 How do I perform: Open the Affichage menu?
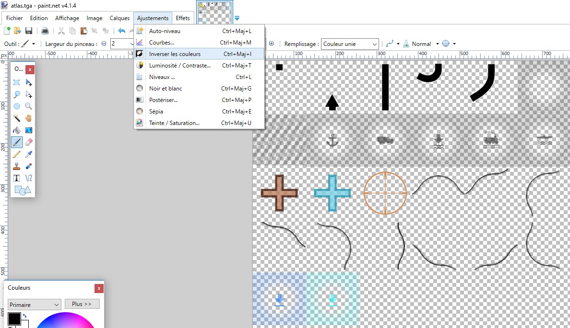coord(67,18)
